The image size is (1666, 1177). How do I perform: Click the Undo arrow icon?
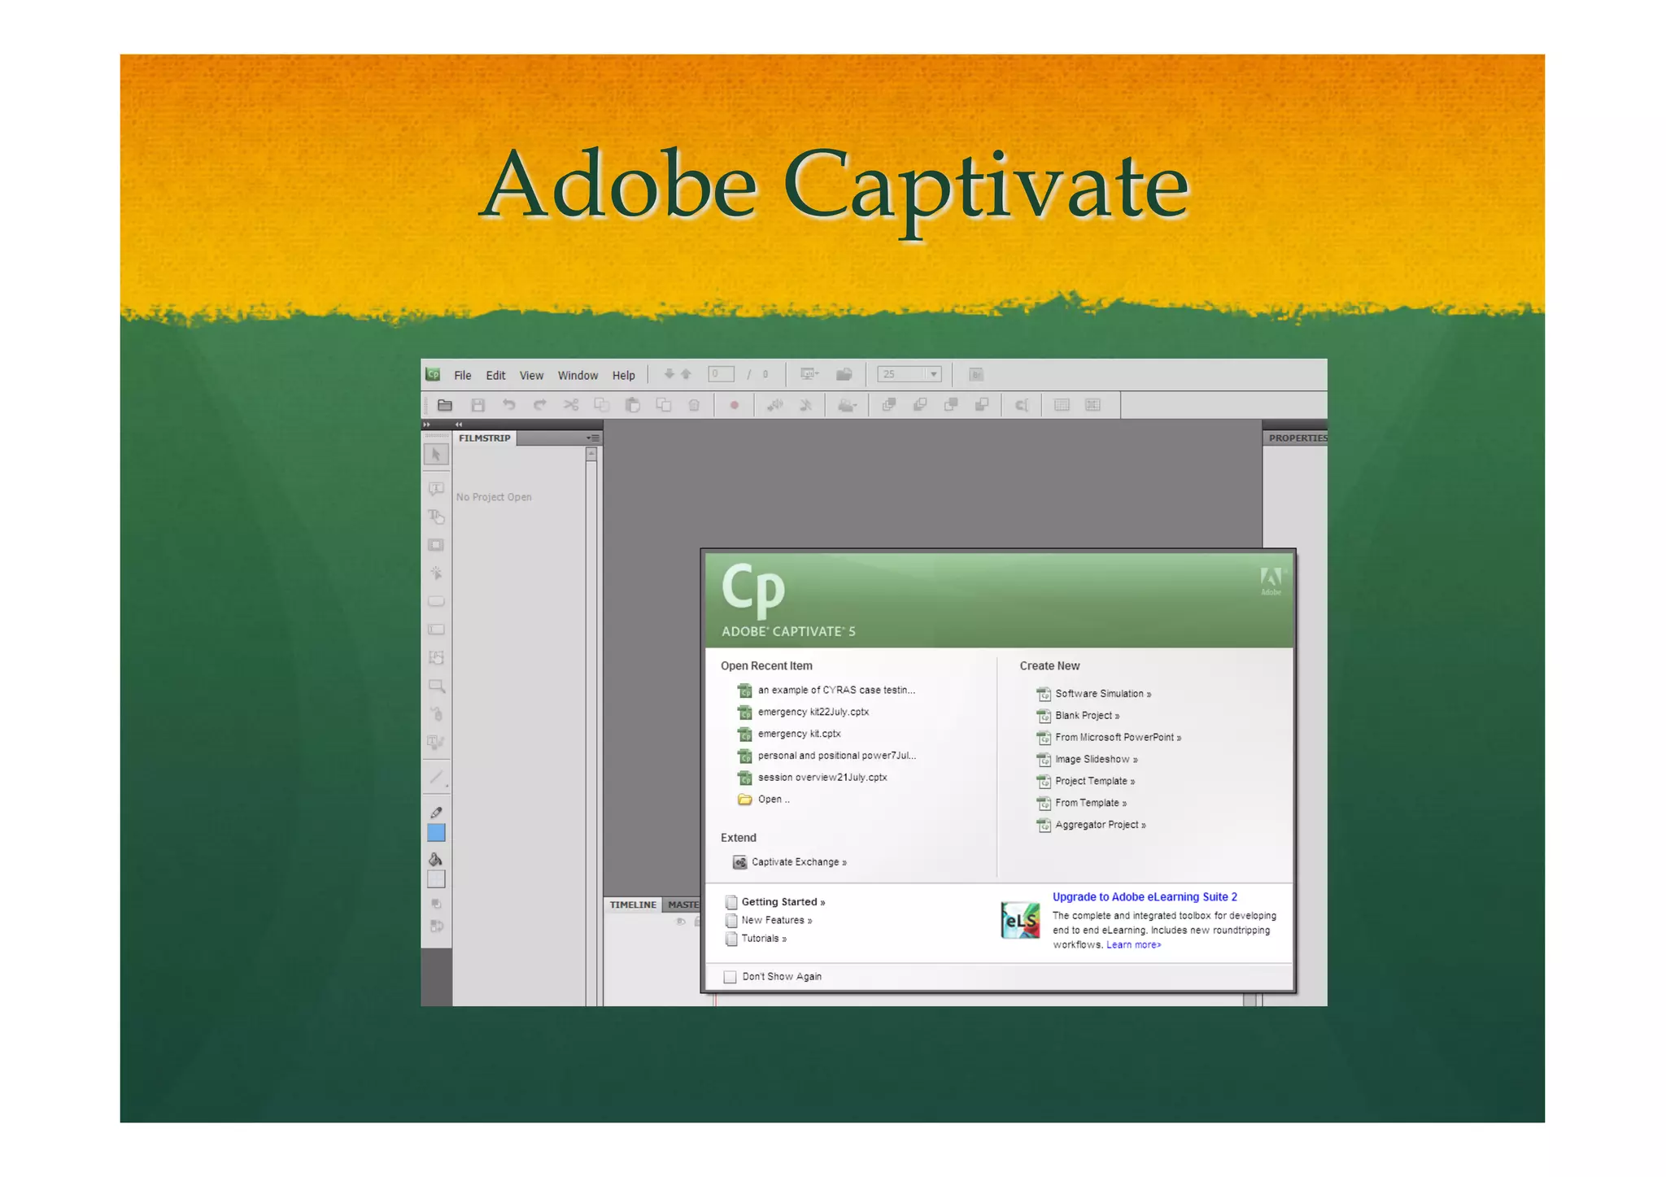pos(509,405)
